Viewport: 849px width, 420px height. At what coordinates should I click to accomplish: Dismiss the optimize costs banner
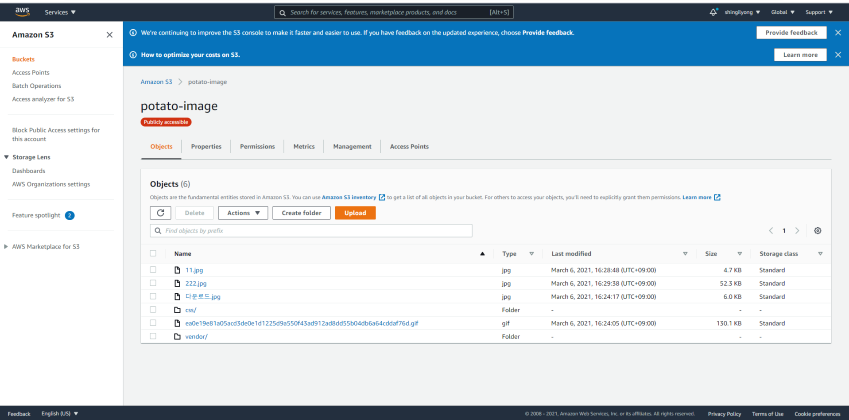[838, 54]
